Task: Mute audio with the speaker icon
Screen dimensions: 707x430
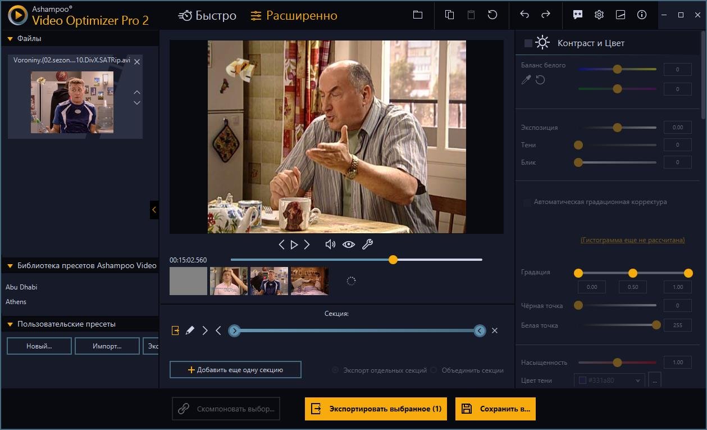Action: click(x=330, y=245)
